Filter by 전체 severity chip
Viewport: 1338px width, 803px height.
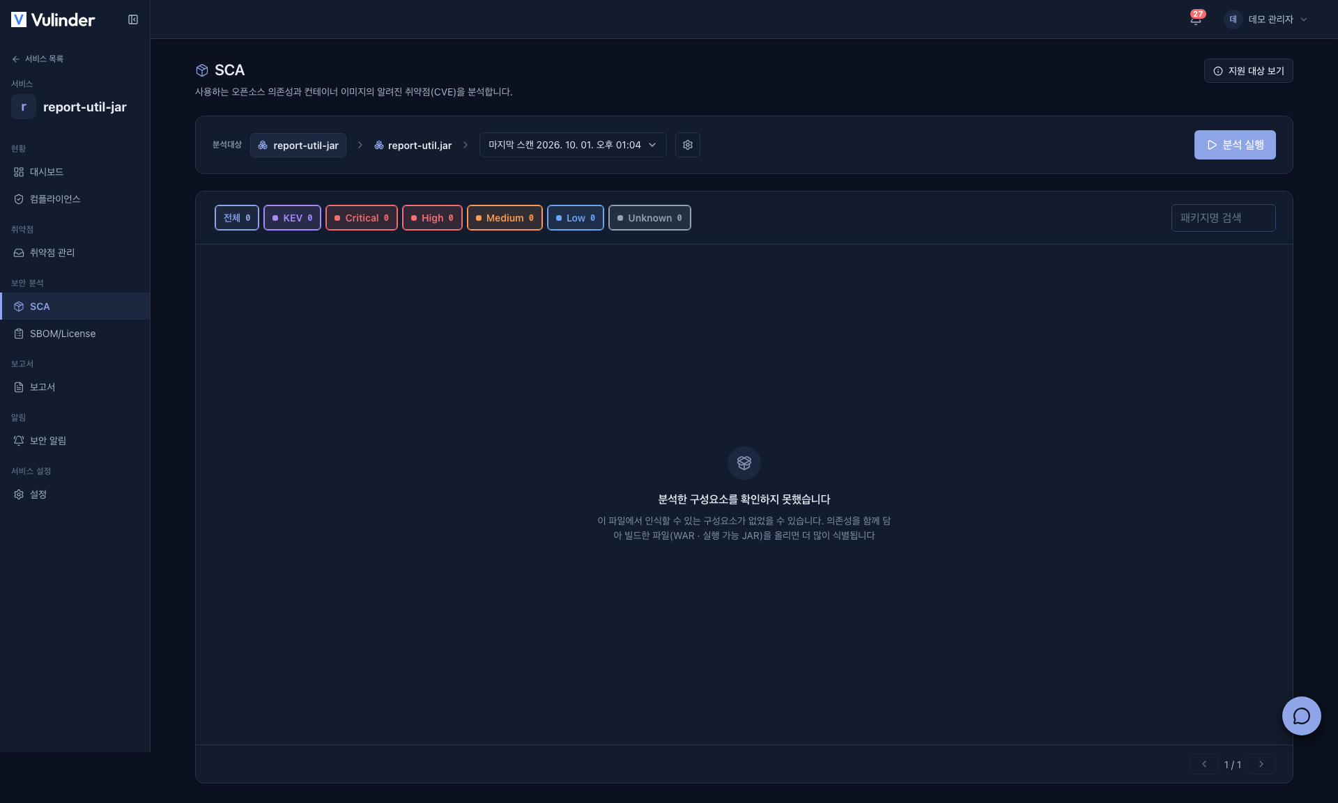pos(237,218)
